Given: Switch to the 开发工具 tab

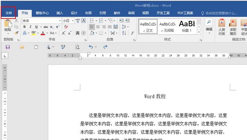Looking at the screenshot, I should [x=163, y=13].
